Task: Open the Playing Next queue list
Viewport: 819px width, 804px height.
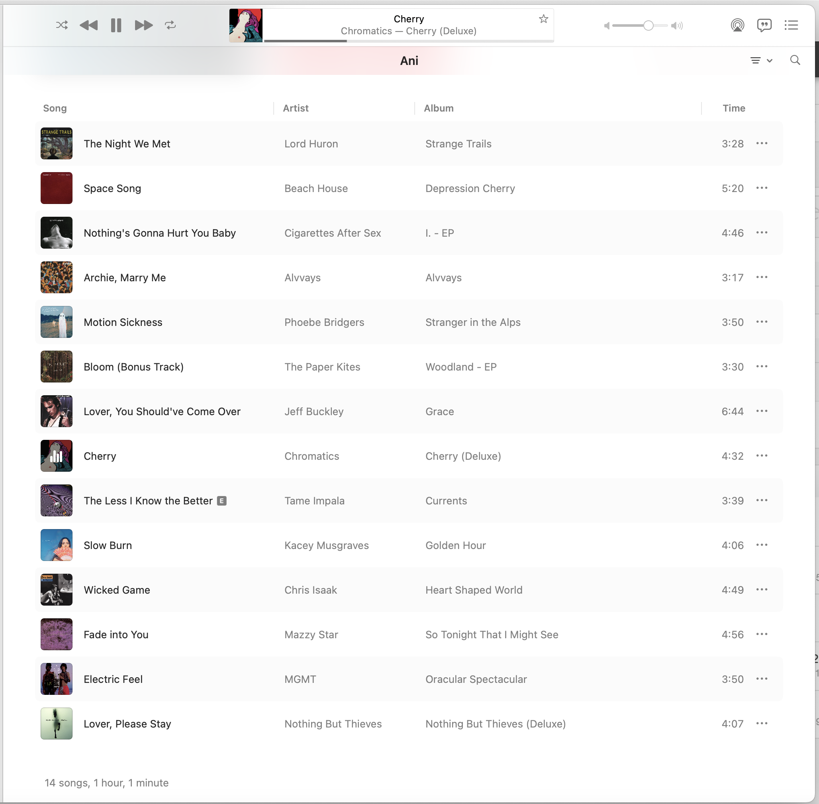Action: pos(791,25)
